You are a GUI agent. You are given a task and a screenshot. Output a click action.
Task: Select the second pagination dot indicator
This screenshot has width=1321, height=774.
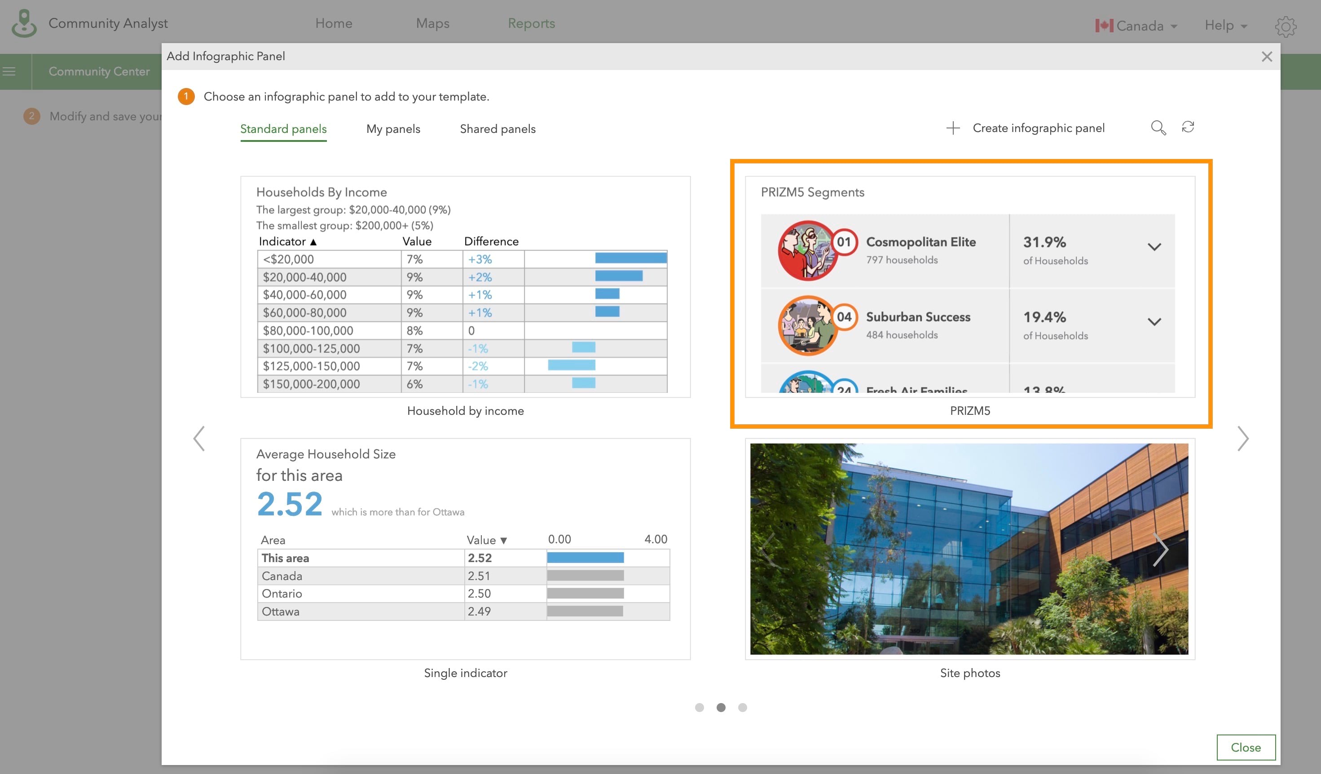[720, 707]
